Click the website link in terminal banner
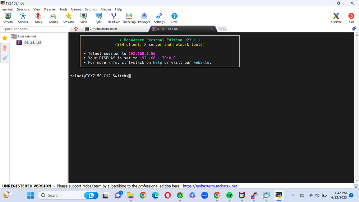Viewport: 359px width, 202px height. pyautogui.click(x=201, y=63)
